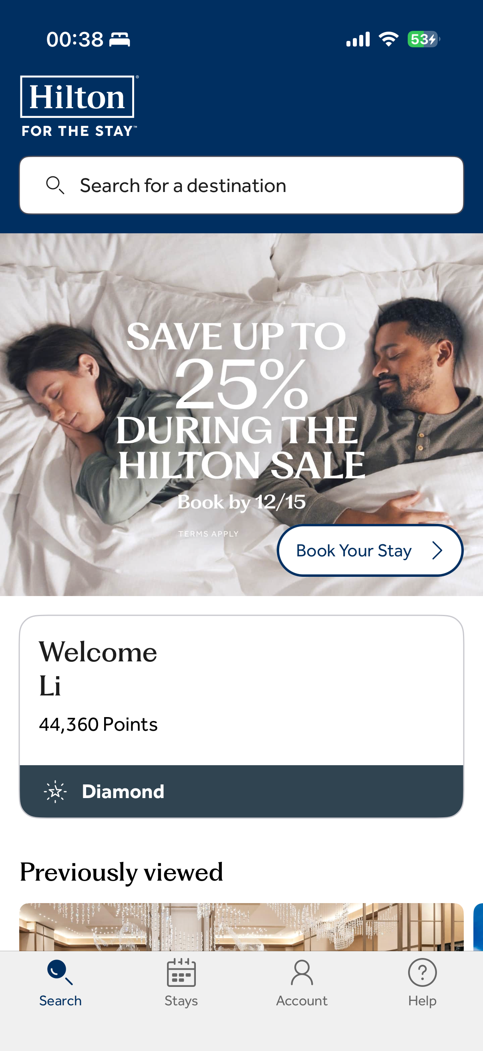Tap the chevron on Book Your Stay
Screen dimensions: 483x1051
[x=437, y=550]
